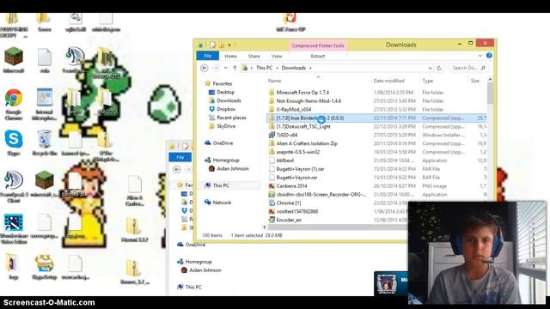This screenshot has height=309, width=550.
Task: Open the recent locations dropdown arrow
Action: [x=225, y=68]
